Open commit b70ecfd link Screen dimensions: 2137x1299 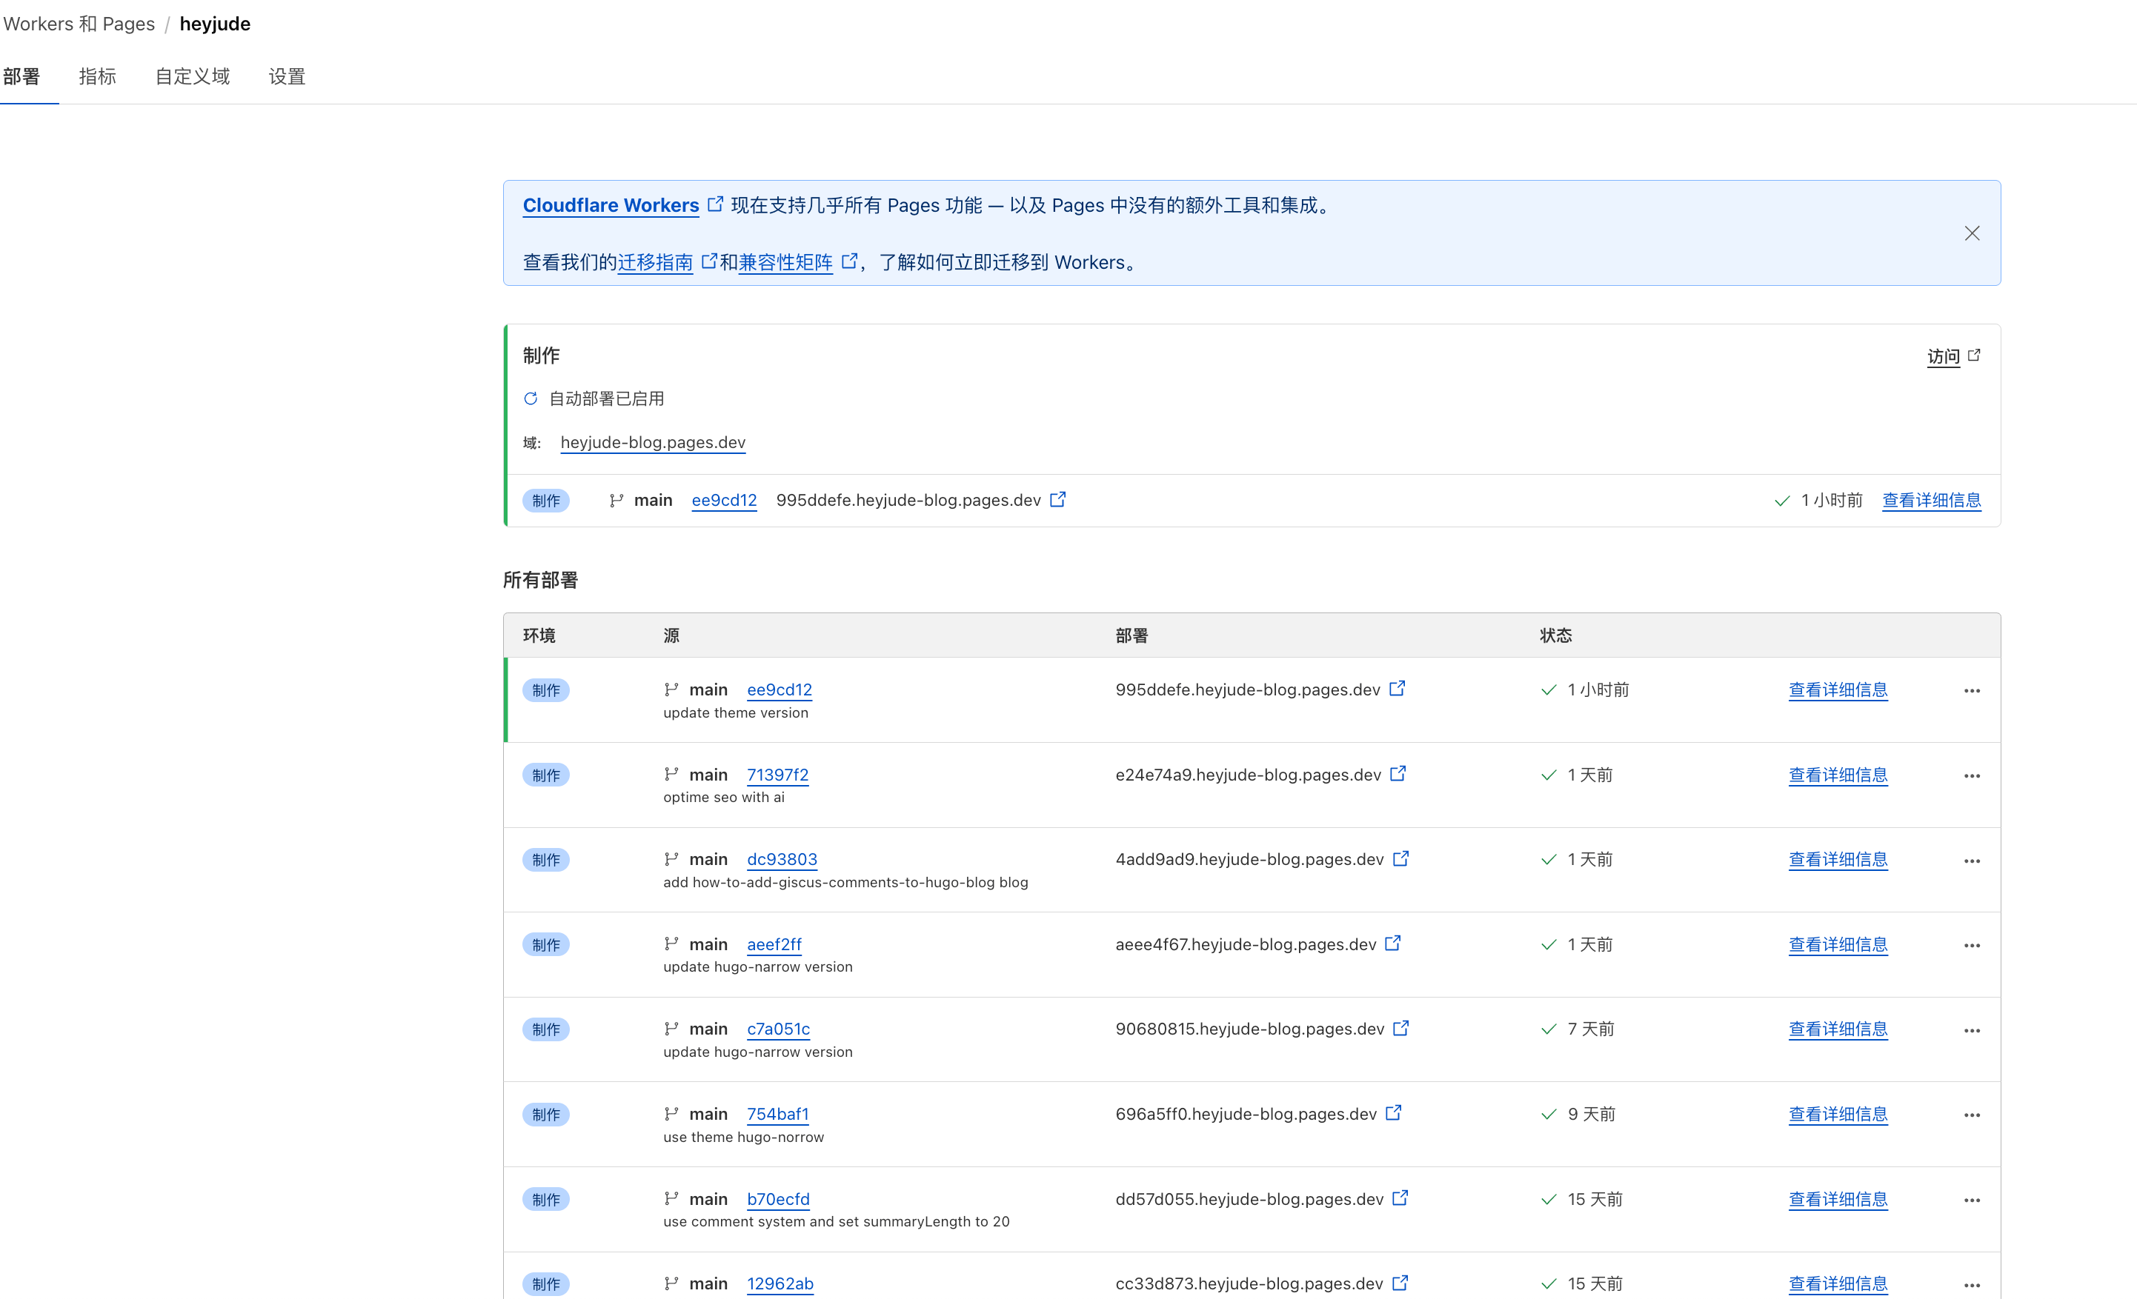(778, 1199)
